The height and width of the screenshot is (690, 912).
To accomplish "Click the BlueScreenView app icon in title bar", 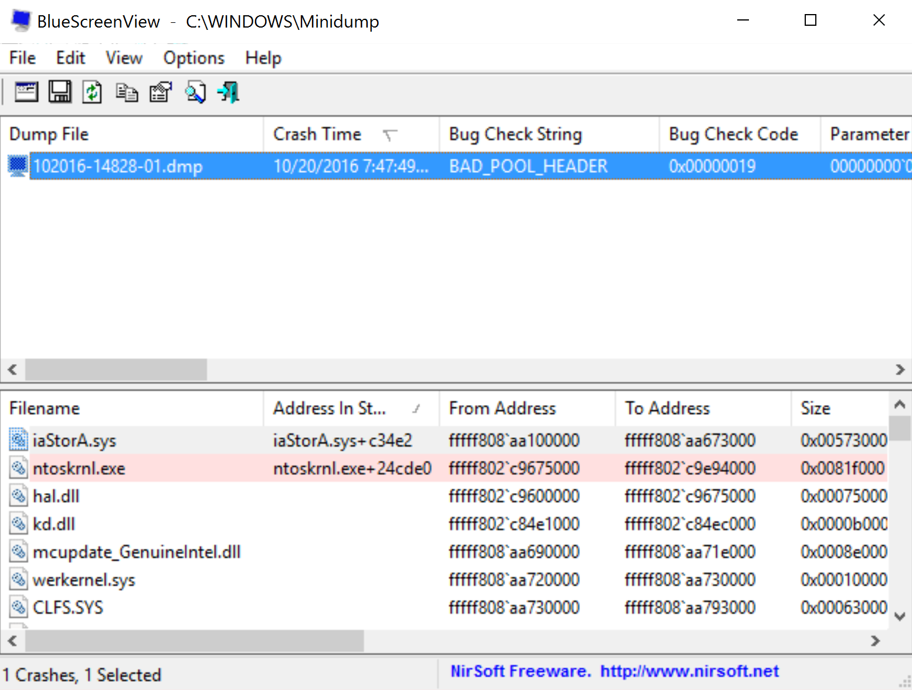I will [x=21, y=21].
